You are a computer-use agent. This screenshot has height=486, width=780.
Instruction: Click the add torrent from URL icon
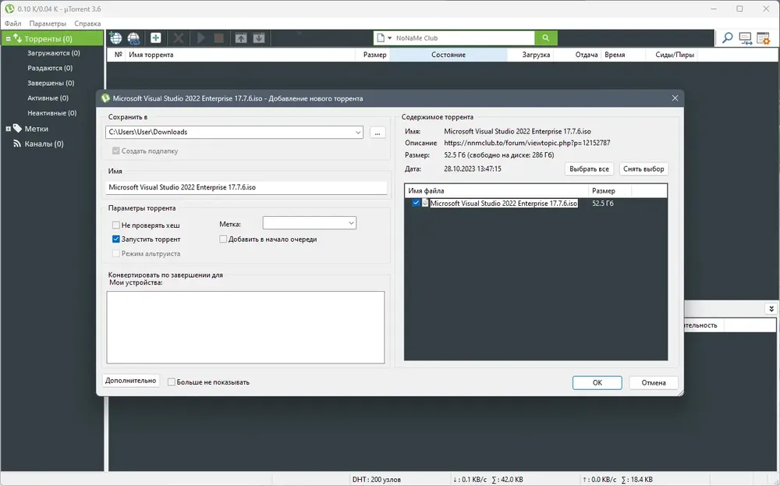click(134, 37)
